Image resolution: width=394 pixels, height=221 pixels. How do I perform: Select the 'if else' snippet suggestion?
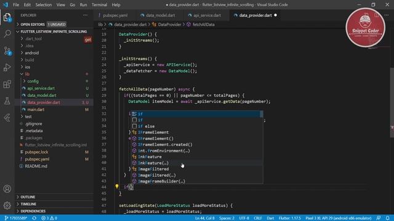[196, 126]
